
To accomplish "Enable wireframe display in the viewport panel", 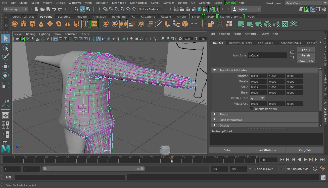I will (93, 39).
